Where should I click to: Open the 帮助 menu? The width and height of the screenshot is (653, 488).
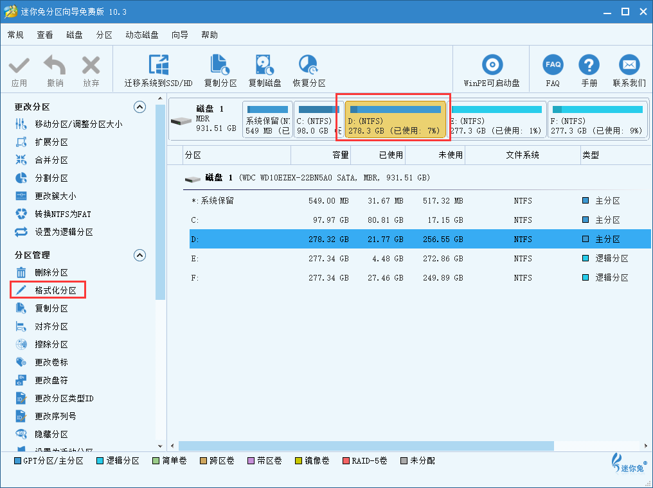coord(210,35)
